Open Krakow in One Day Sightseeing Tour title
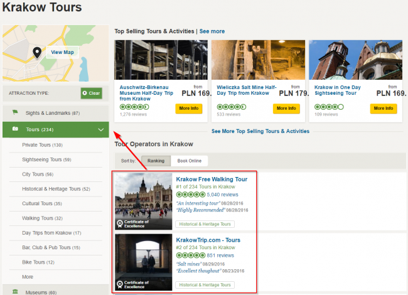Image resolution: width=408 pixels, height=295 pixels. pyautogui.click(x=338, y=90)
